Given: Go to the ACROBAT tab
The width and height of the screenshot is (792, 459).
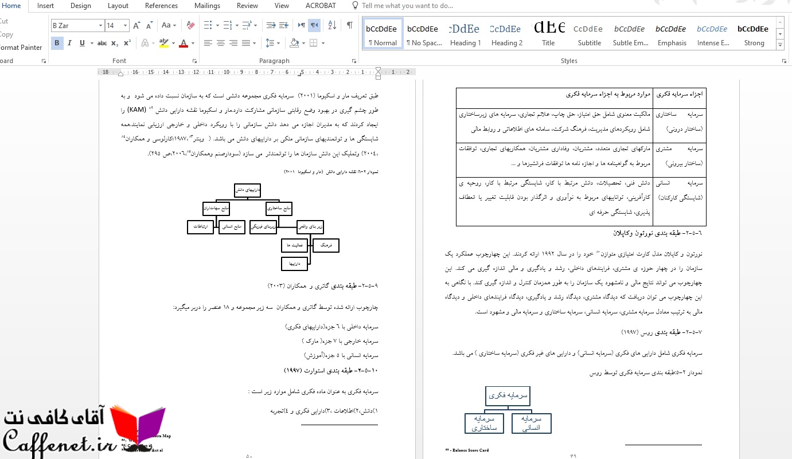Looking at the screenshot, I should point(321,6).
